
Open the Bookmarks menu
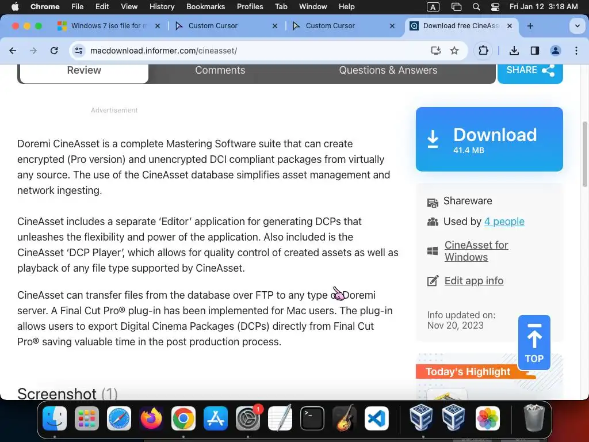tap(205, 6)
